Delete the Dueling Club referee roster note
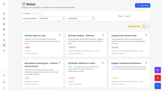The height and width of the screenshot is (91, 162). point(146,35)
